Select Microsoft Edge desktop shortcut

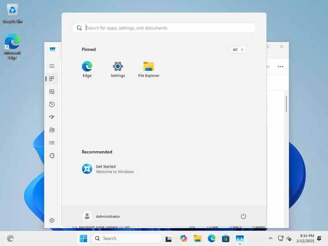(12, 47)
